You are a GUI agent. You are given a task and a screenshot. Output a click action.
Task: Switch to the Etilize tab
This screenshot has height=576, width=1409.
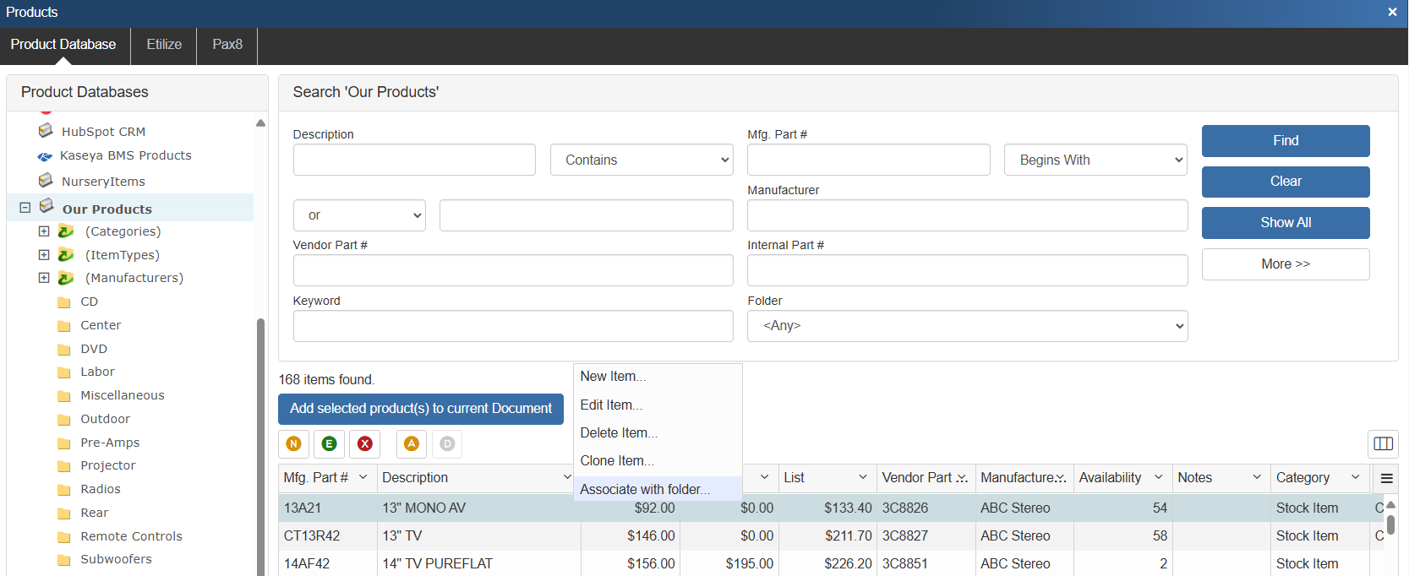[164, 45]
